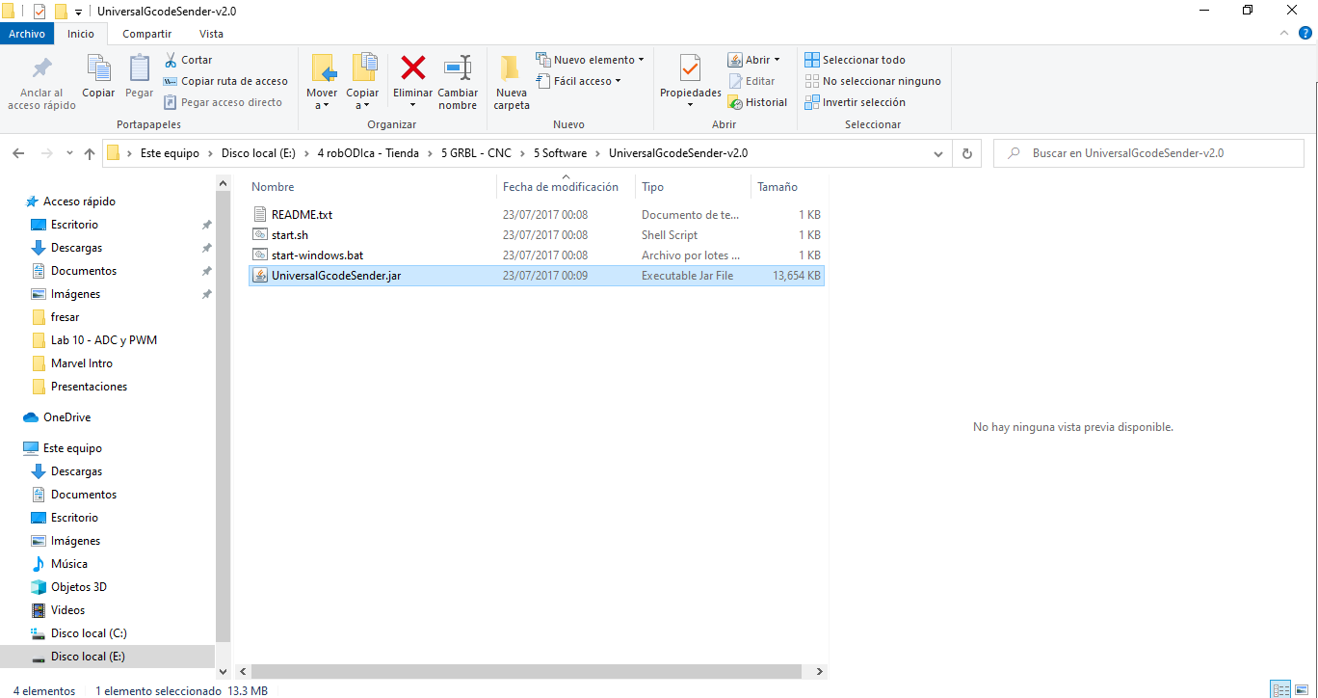Click the 5 GRBL - CNC breadcrumb

(x=476, y=153)
